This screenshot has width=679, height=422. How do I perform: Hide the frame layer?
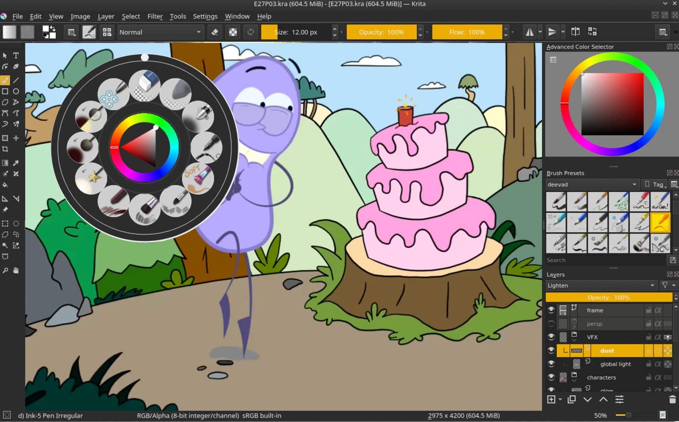pyautogui.click(x=551, y=310)
